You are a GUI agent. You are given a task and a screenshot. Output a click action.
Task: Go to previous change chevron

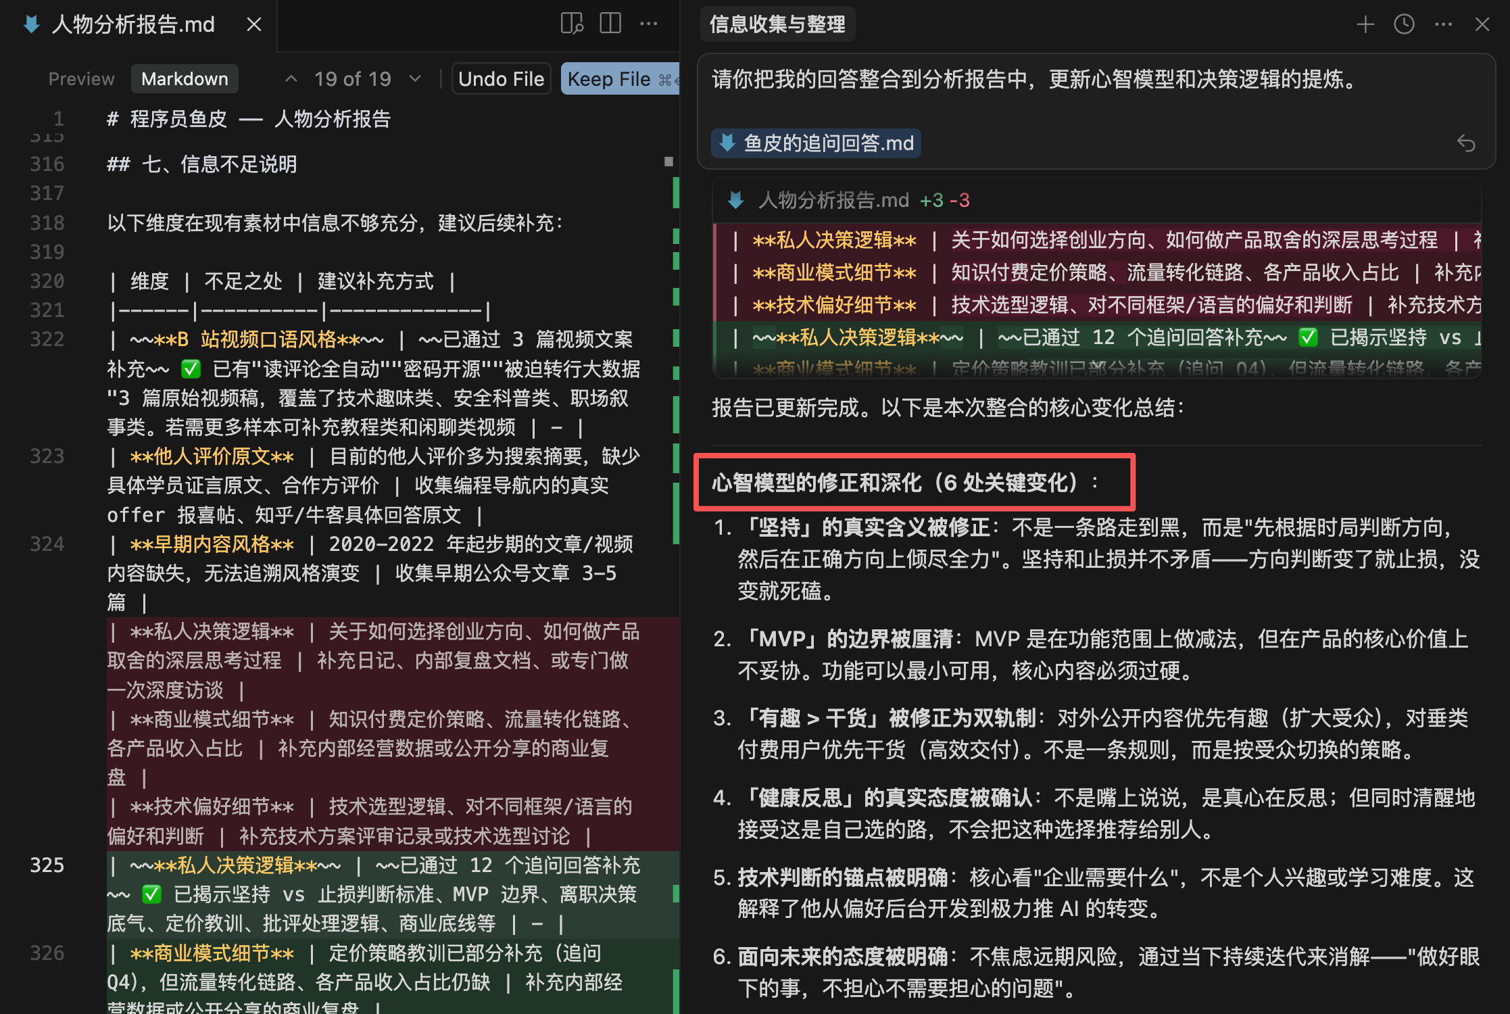[x=291, y=79]
